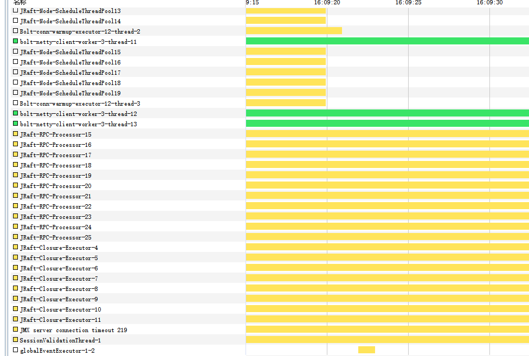Select thread name JRaft-RPC-Processor-23
The height and width of the screenshot is (356, 529).
[56, 217]
